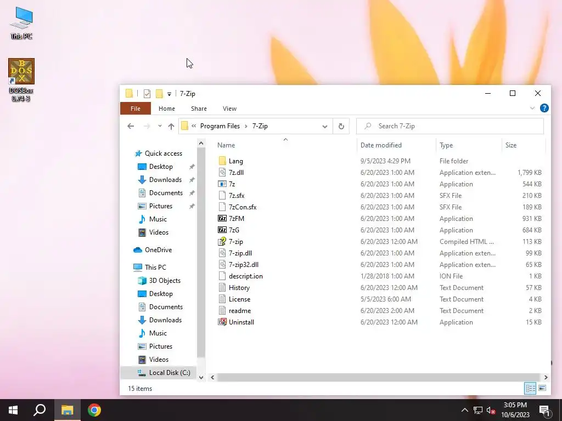Open the Explorer help question mark icon
This screenshot has width=562, height=421.
click(544, 108)
